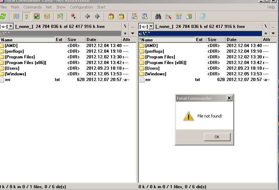Select [Program Files (x86)] in the right panel
279x190 pixels.
point(208,63)
